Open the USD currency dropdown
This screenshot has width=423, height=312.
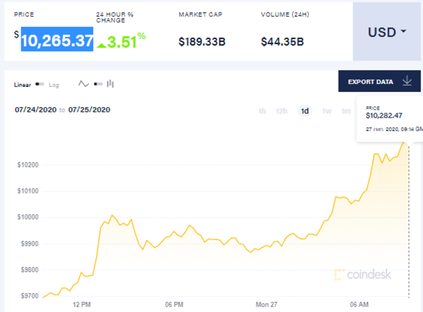(387, 32)
